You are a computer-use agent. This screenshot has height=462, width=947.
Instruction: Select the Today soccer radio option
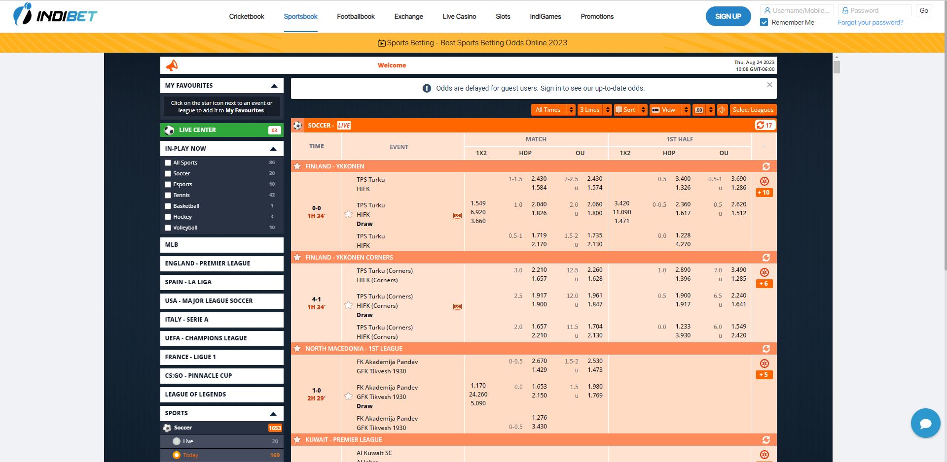[176, 455]
